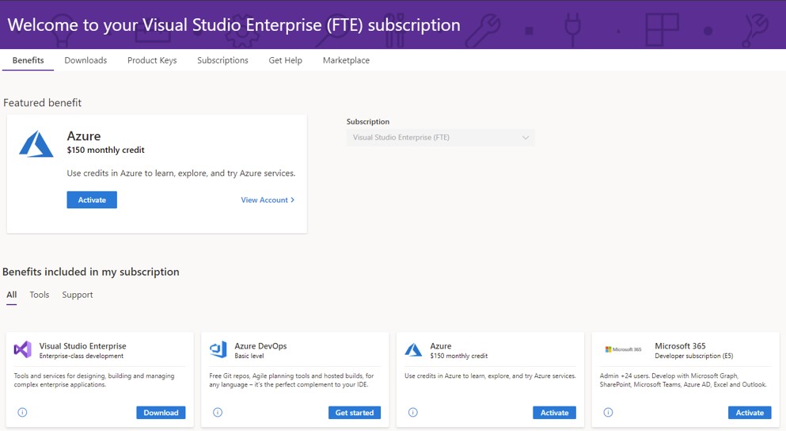Click the Visual Studio Enterprise card logo
Viewport: 786px width, 431px height.
click(22, 349)
